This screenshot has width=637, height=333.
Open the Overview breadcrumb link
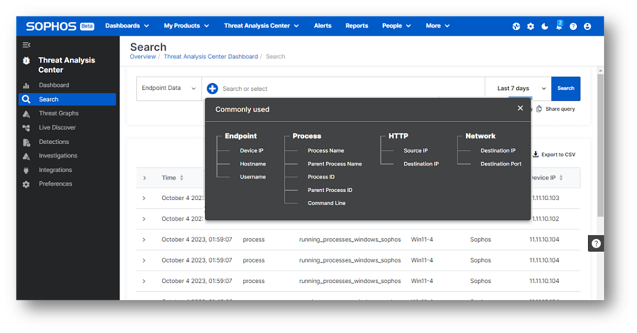point(143,56)
